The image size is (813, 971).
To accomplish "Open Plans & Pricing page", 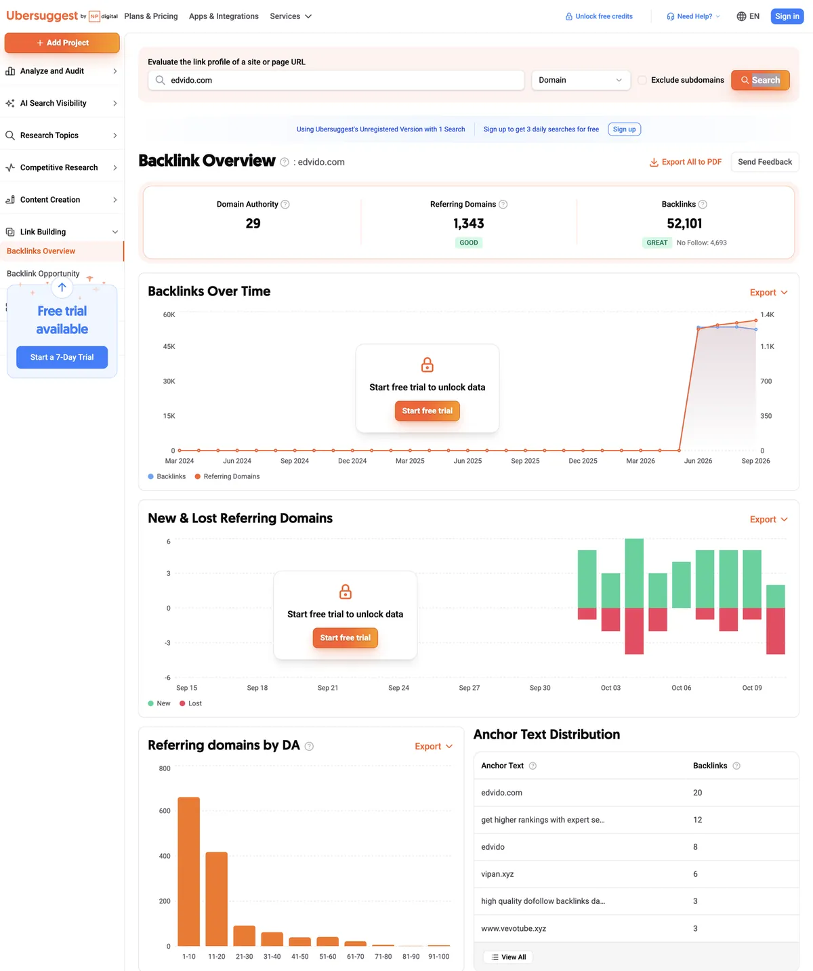I will click(151, 16).
